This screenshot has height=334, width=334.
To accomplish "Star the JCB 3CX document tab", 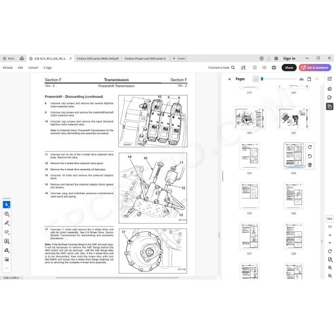I will tap(31, 58).
